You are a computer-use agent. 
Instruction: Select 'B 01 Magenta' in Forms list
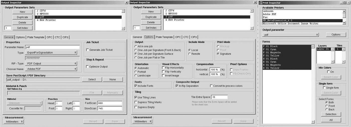[287, 65]
